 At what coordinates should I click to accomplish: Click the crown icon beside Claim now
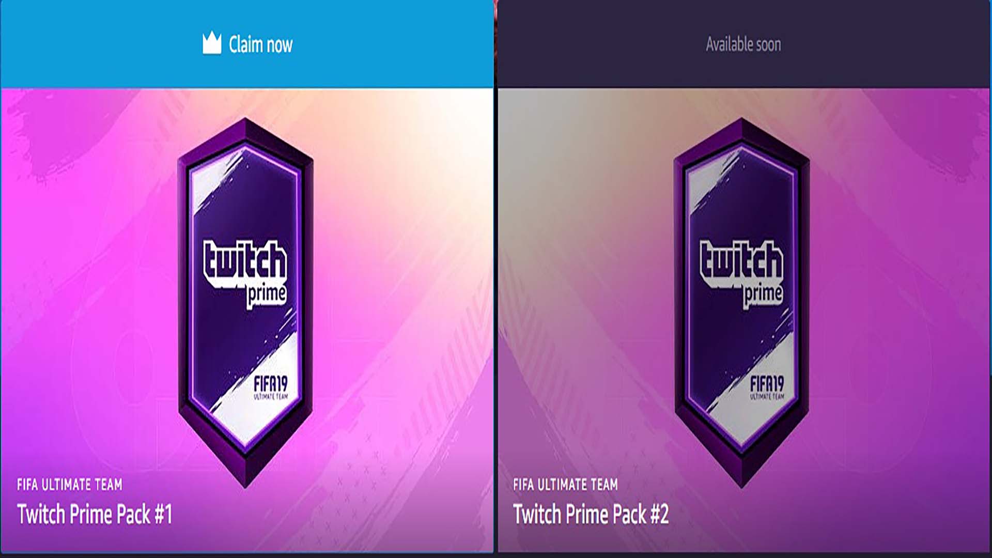coord(212,43)
